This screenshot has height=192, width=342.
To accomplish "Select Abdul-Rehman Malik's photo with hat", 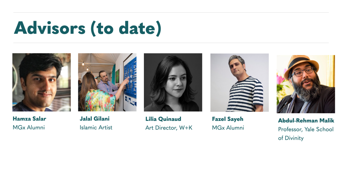I will [x=306, y=84].
